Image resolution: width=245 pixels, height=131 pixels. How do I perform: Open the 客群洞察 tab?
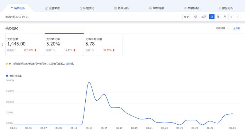click(156, 8)
